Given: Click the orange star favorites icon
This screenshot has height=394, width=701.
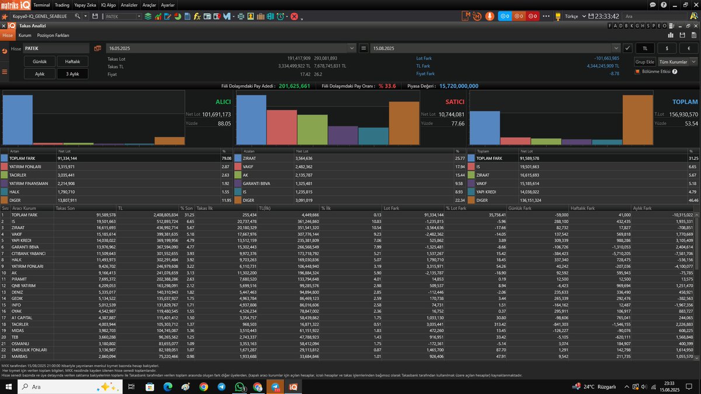Looking at the screenshot, I should (4, 16).
